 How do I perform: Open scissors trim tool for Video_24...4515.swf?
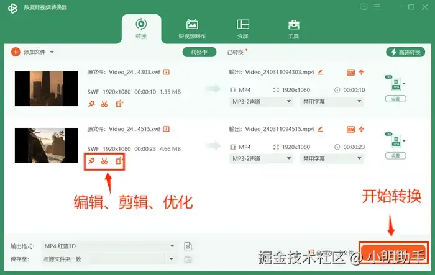click(104, 161)
